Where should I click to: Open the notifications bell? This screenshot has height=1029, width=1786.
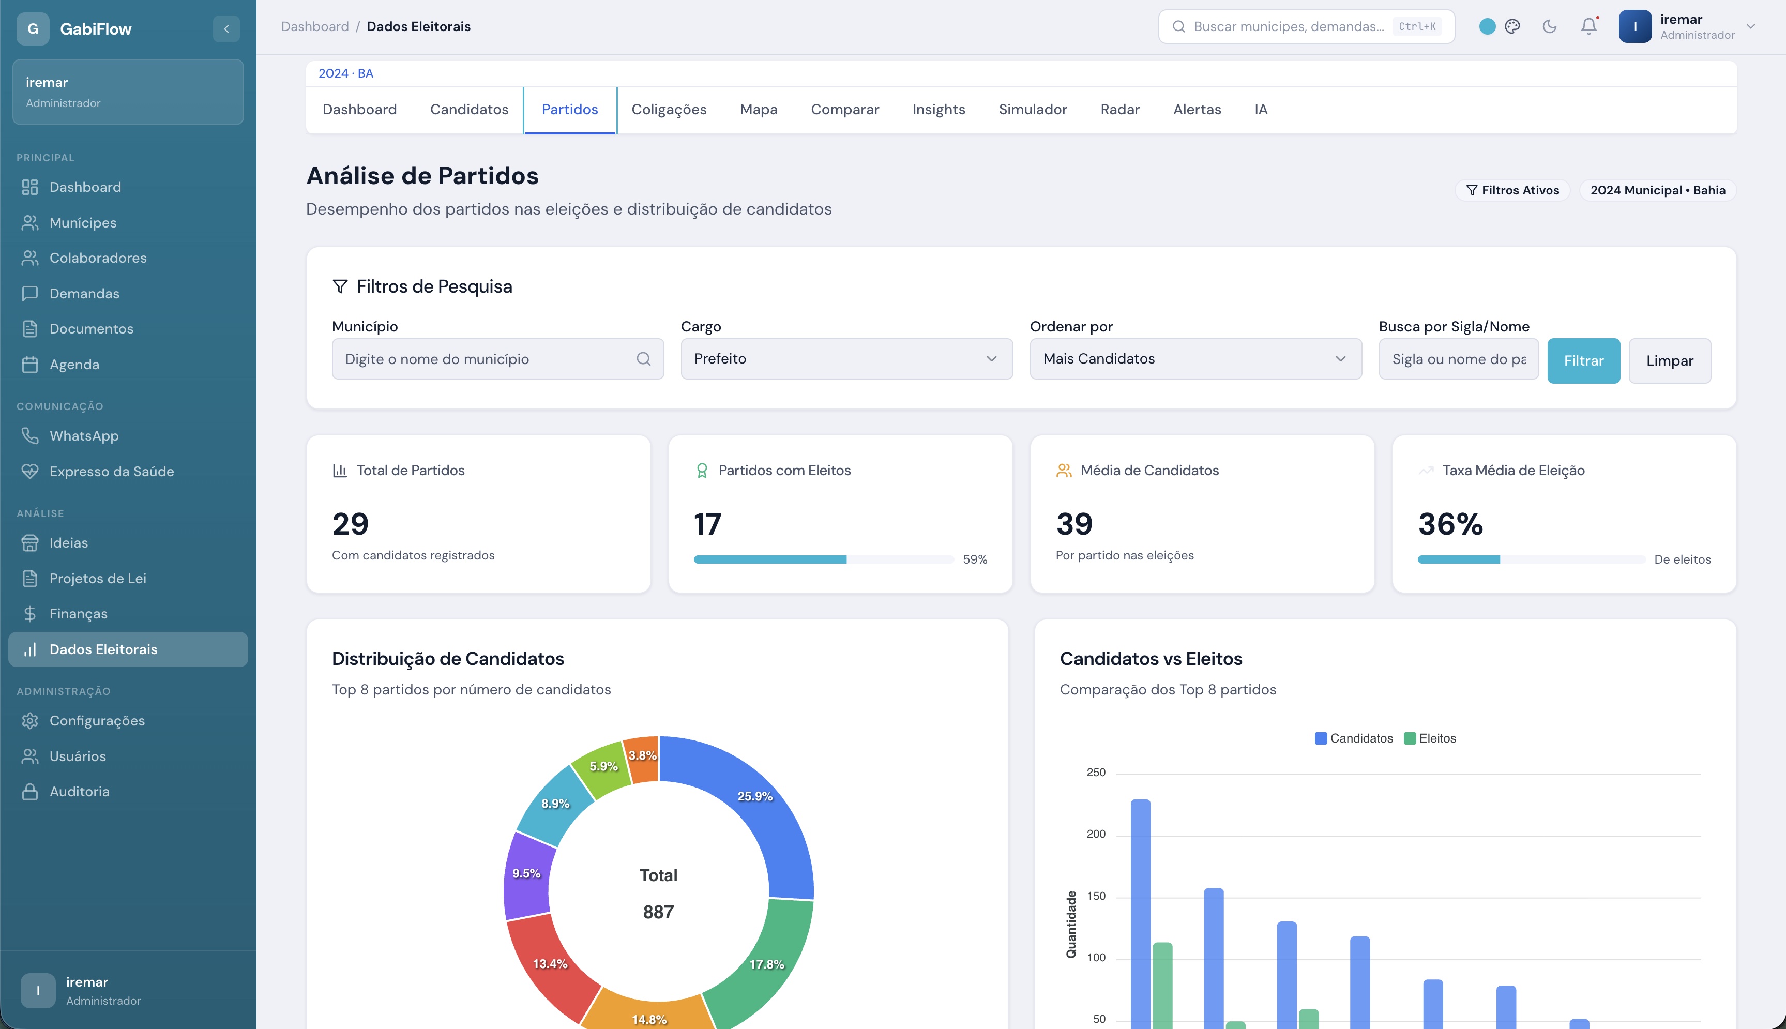pyautogui.click(x=1589, y=27)
